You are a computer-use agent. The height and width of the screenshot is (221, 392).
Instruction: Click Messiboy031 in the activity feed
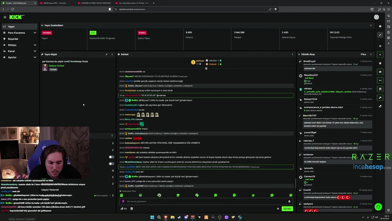click(311, 75)
